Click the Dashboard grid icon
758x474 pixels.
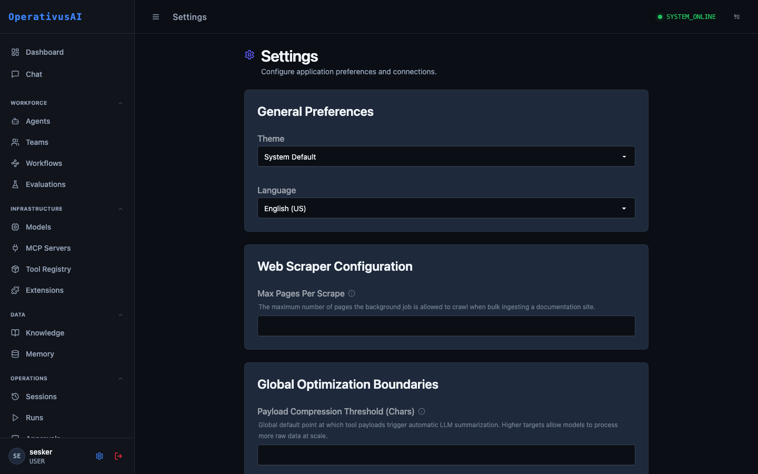[x=15, y=52]
